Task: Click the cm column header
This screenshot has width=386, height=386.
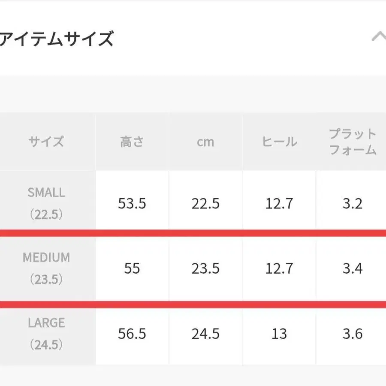Action: (x=205, y=142)
